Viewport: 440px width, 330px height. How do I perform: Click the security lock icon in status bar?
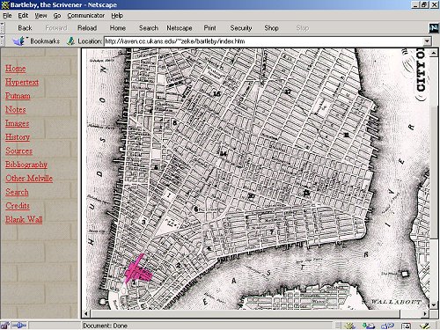[x=5, y=326]
